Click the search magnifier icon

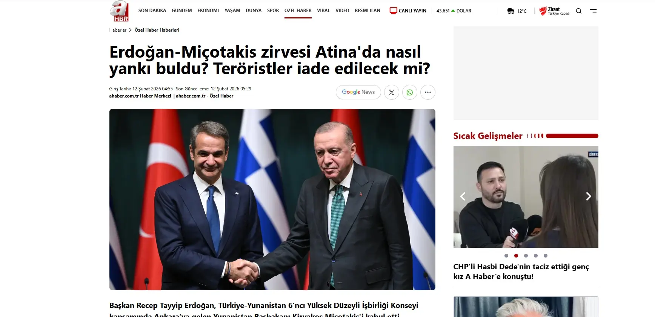pyautogui.click(x=579, y=11)
